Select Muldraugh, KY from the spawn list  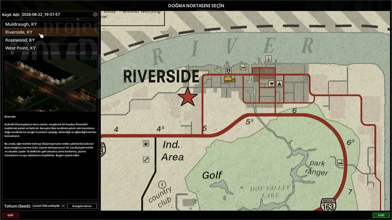(51, 24)
